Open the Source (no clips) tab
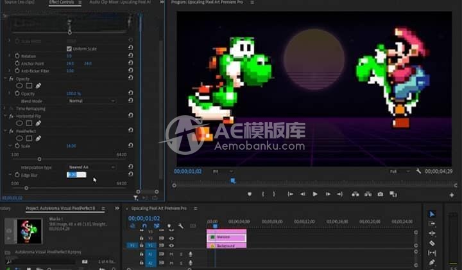Screen dimensions: 462x270 coord(17,3)
